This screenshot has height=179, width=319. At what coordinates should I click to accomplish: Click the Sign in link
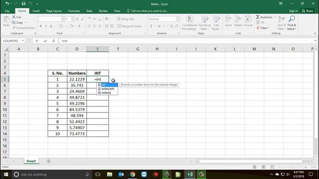(294, 11)
